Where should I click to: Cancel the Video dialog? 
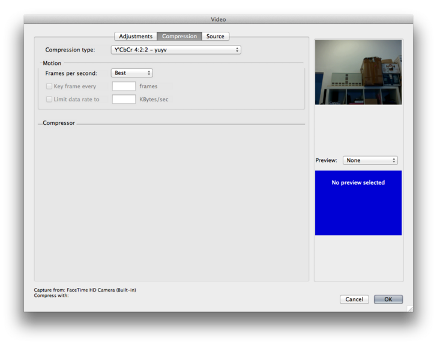tap(354, 299)
